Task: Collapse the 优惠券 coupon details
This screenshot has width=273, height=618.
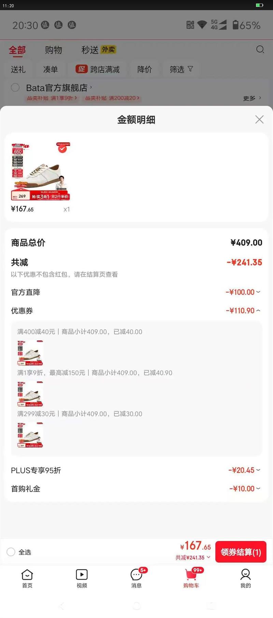Action: coord(136,311)
